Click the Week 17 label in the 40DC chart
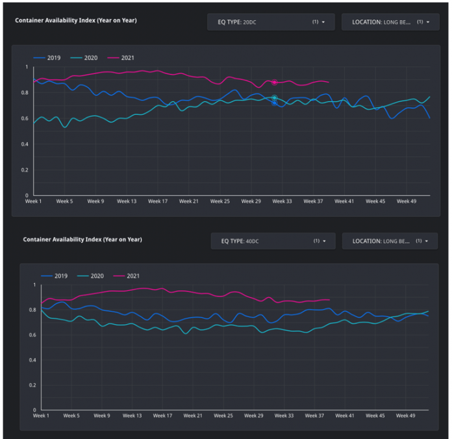This screenshot has height=439, width=452. coord(162,416)
